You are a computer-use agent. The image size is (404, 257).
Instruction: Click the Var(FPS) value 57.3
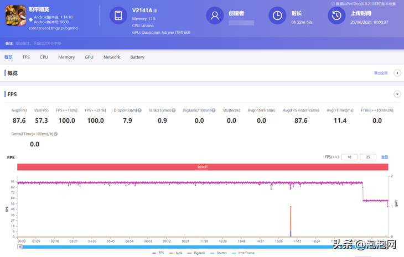click(x=42, y=120)
